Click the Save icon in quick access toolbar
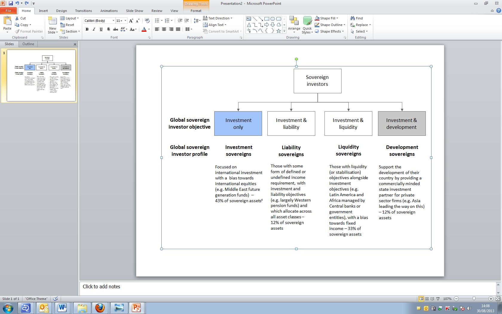Viewport: 502px width, 314px height. tap(11, 3)
